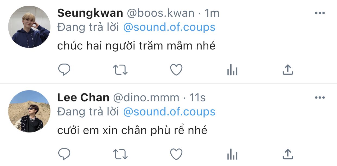
Task: Share Lee Chan's tweet
Action: tap(288, 154)
